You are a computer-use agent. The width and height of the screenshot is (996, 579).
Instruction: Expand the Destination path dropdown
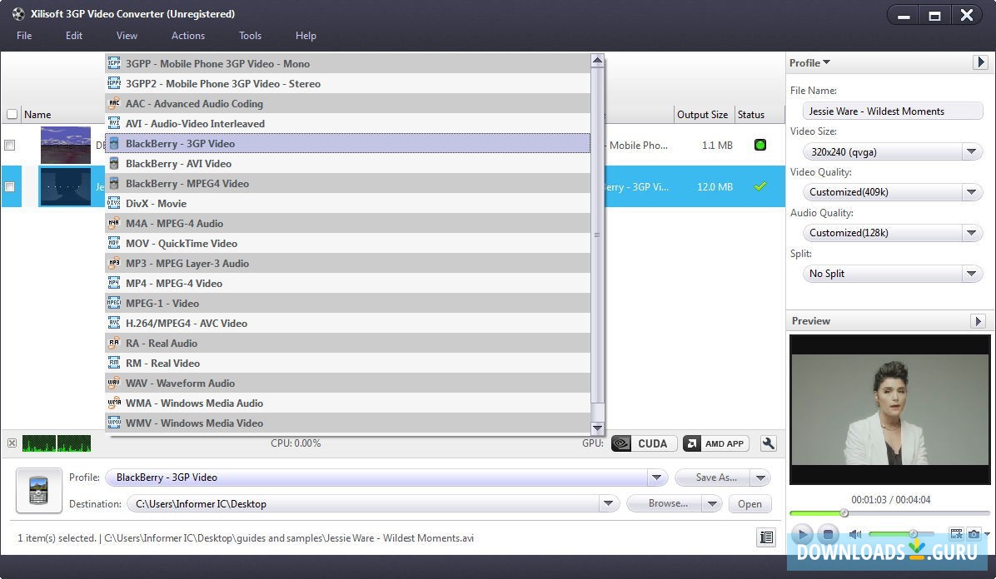point(609,503)
